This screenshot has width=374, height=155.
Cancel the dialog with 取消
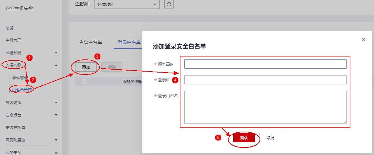coord(270,138)
